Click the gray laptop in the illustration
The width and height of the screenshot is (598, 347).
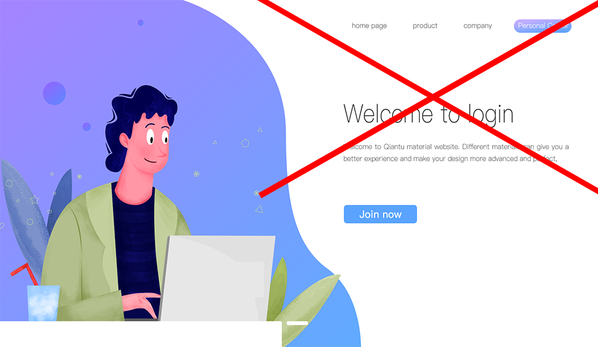217,278
